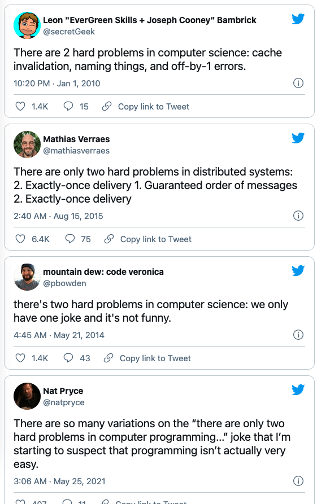Viewport: 317px width, 504px height.
Task: Open the 4:45 AM May 21, 2014 timestamp
Action: [59, 335]
